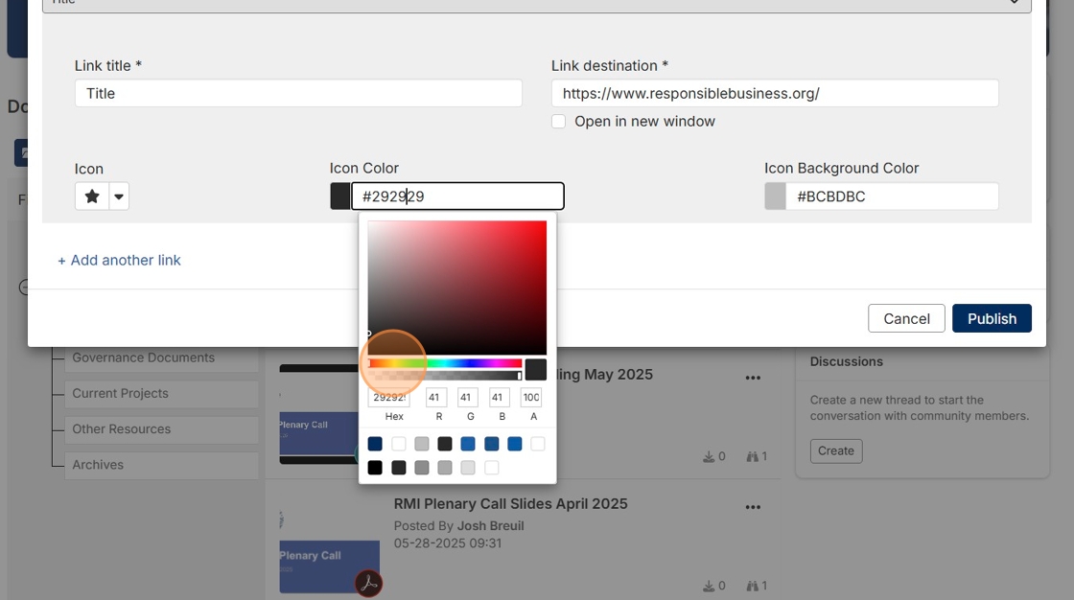1074x600 pixels.
Task: Open Current Projects folder
Action: point(162,394)
